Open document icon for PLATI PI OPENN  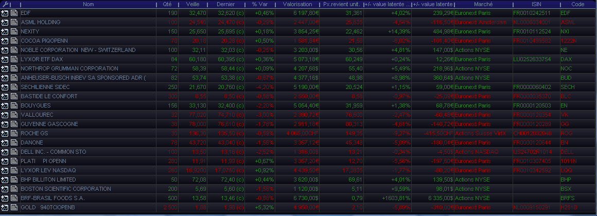[14, 161]
